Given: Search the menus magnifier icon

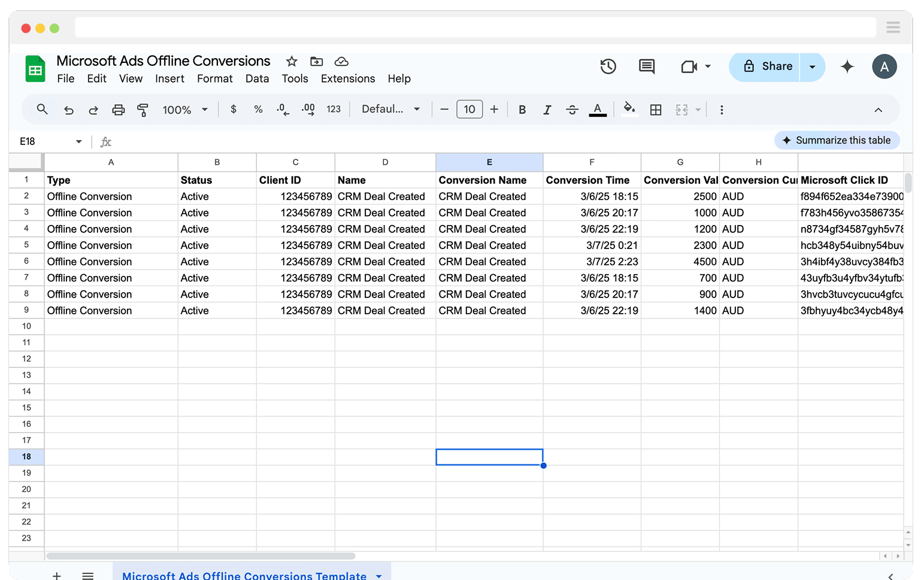Looking at the screenshot, I should [x=42, y=110].
